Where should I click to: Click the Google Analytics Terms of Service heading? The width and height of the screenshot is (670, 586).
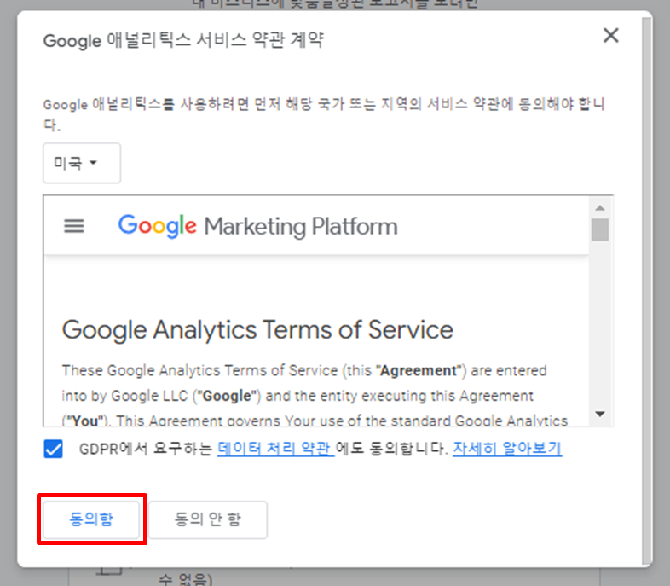[257, 329]
